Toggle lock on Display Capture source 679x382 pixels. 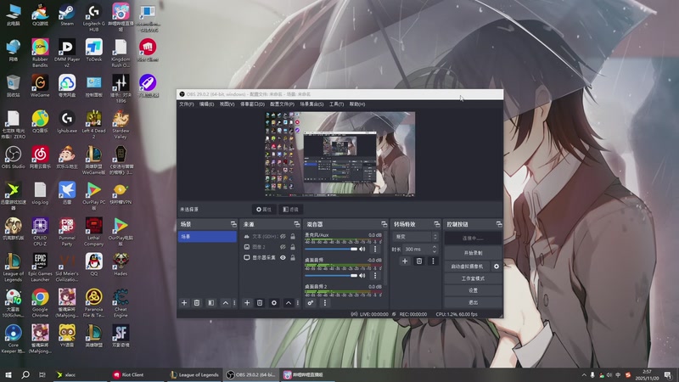pos(293,258)
